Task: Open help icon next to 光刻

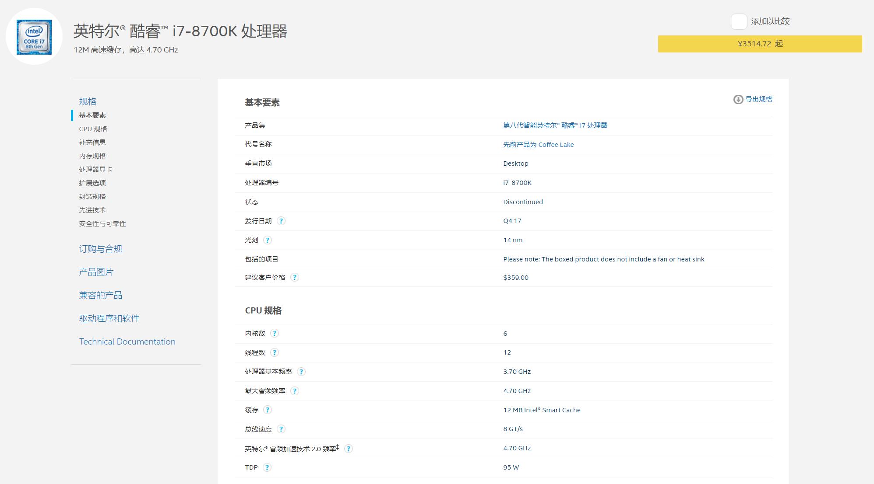Action: pos(268,240)
